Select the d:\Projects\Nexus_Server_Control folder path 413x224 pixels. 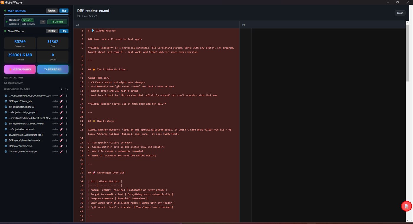pos(26,124)
